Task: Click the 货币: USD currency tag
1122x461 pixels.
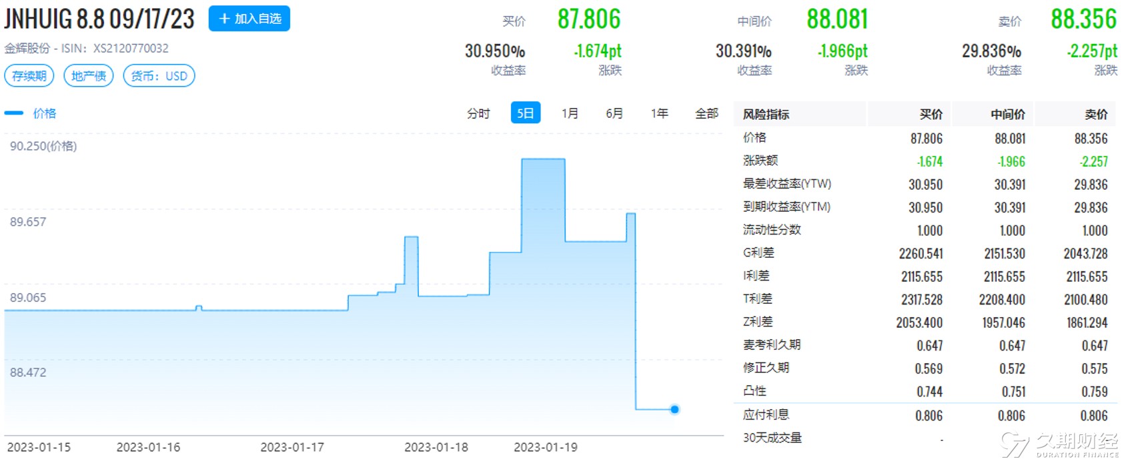Action: 159,76
